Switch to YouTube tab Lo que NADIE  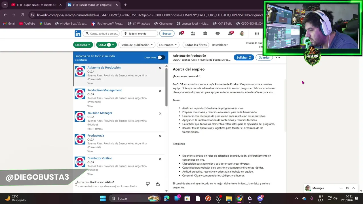(x=36, y=5)
